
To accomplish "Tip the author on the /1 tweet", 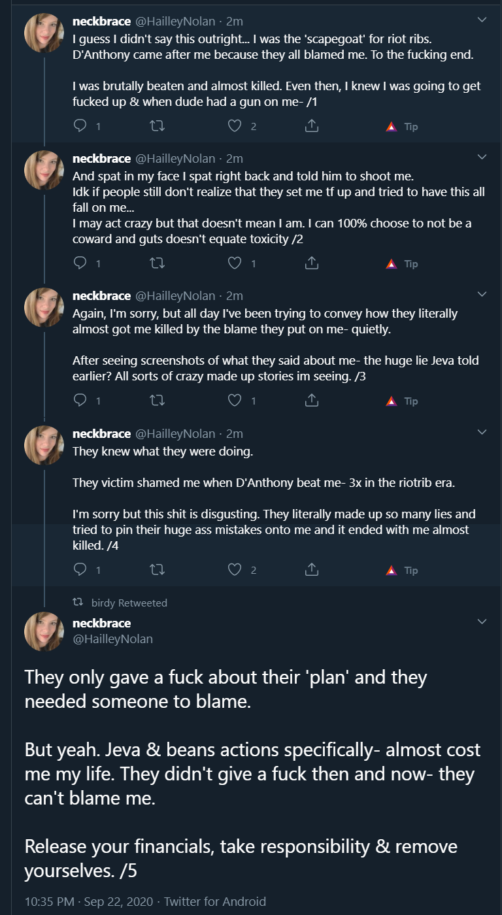I will (x=401, y=127).
